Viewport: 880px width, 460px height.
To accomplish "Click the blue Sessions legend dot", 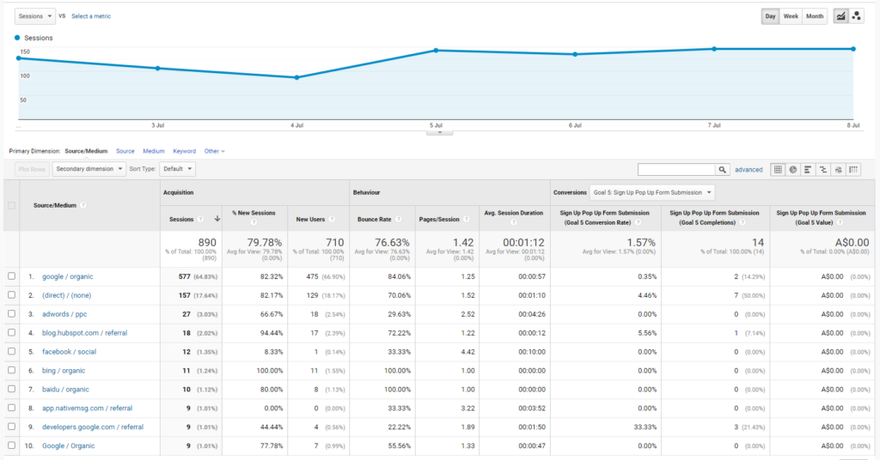I will click(x=17, y=38).
